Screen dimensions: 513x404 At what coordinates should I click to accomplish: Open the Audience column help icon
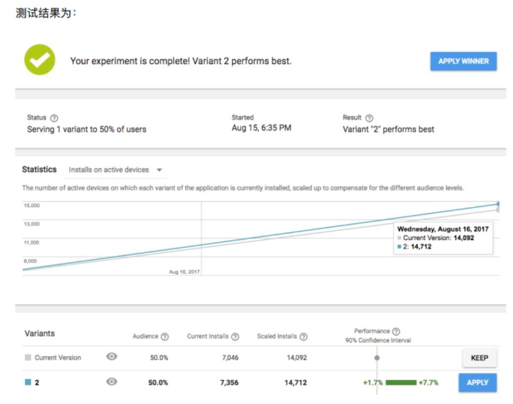(x=165, y=337)
